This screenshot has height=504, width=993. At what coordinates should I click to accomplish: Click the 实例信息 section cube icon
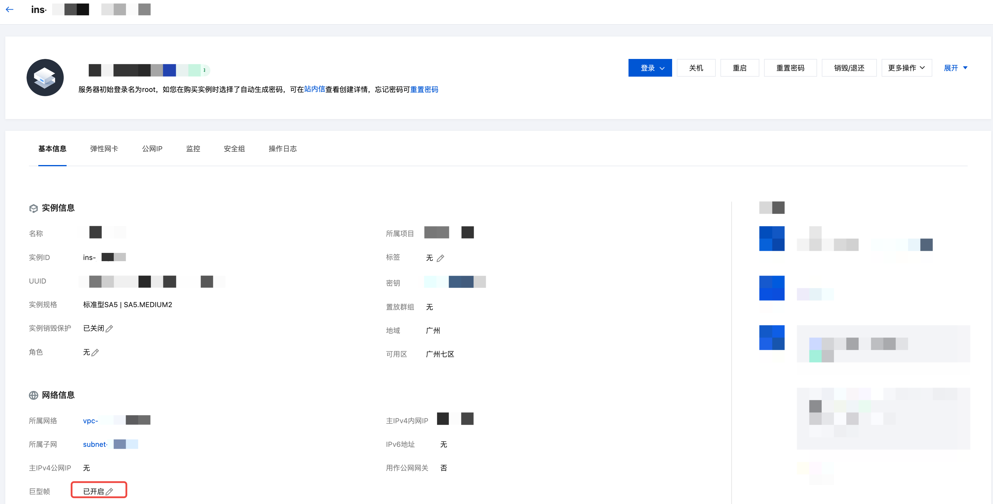[x=34, y=208]
